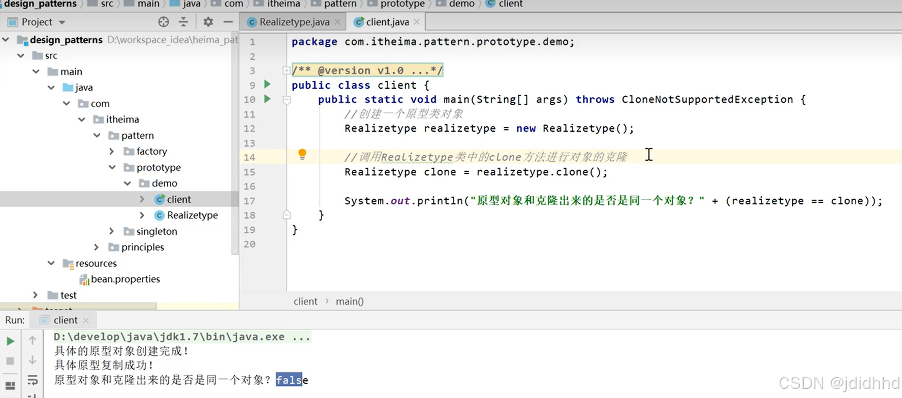Expand the singleton package
Screen dimensions: 902x398
point(112,231)
